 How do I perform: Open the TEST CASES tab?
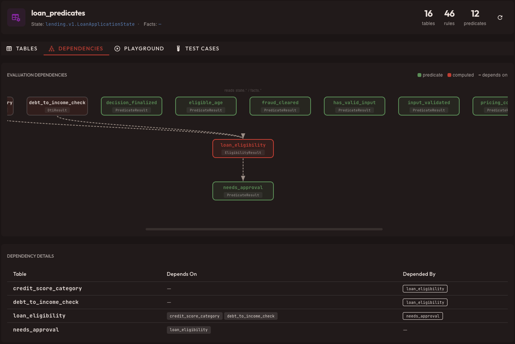202,48
